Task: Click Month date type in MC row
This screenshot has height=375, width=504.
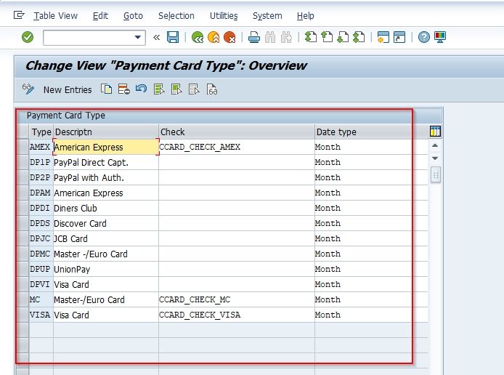Action: tap(372, 299)
